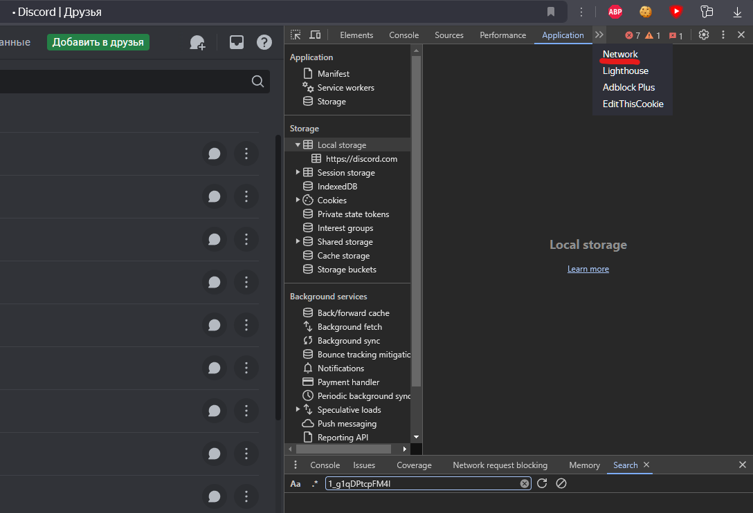Click the sidebar scroll down arrow
Screen dimensions: 753x513
coord(417,437)
